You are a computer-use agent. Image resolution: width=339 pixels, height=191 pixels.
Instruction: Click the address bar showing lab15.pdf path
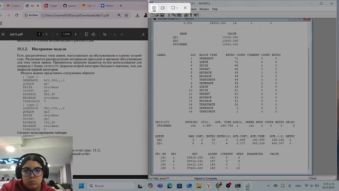pos(75,15)
